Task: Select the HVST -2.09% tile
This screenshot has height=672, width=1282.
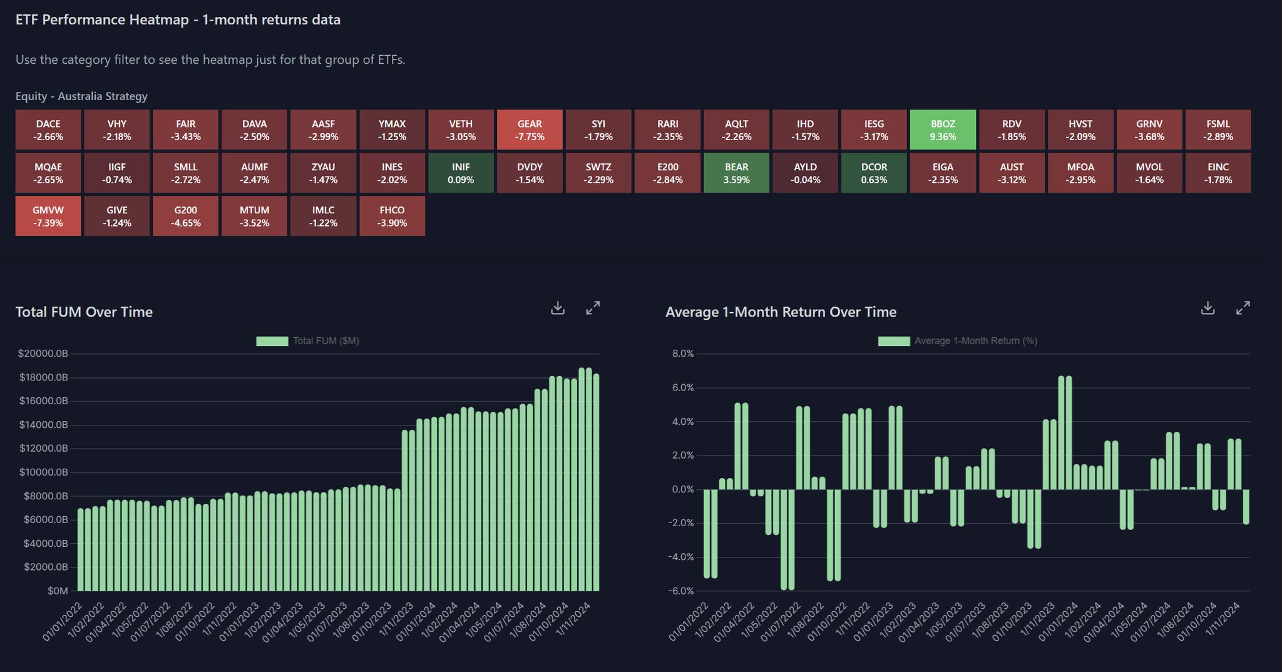Action: point(1080,130)
